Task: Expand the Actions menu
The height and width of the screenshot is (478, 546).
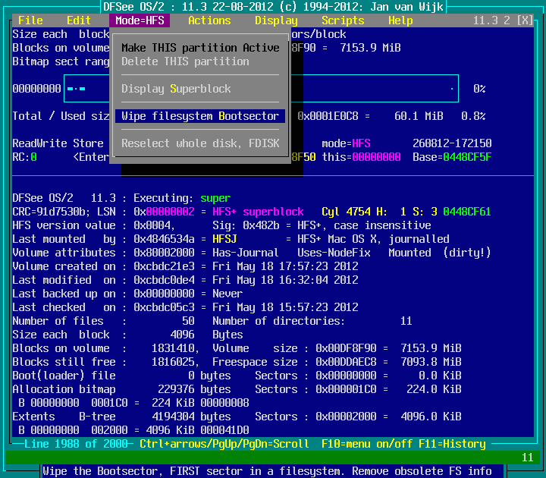Action: (209, 20)
